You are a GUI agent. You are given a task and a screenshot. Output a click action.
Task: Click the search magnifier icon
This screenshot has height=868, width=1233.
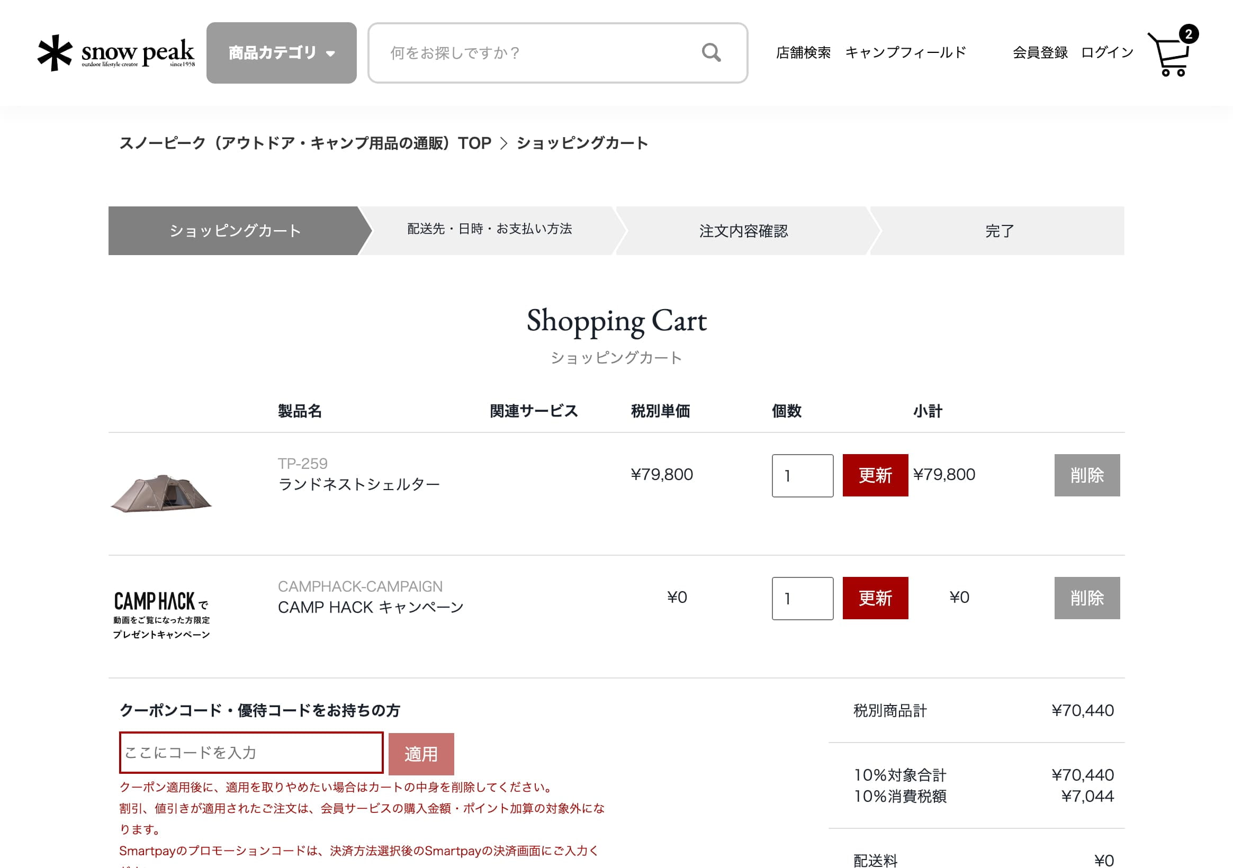point(711,52)
